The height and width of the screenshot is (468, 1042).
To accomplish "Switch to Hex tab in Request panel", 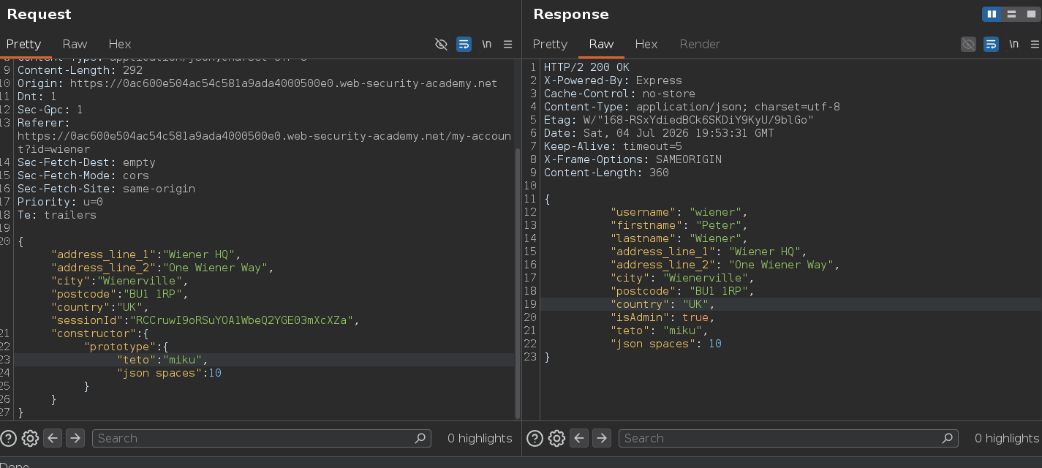I will click(x=120, y=44).
